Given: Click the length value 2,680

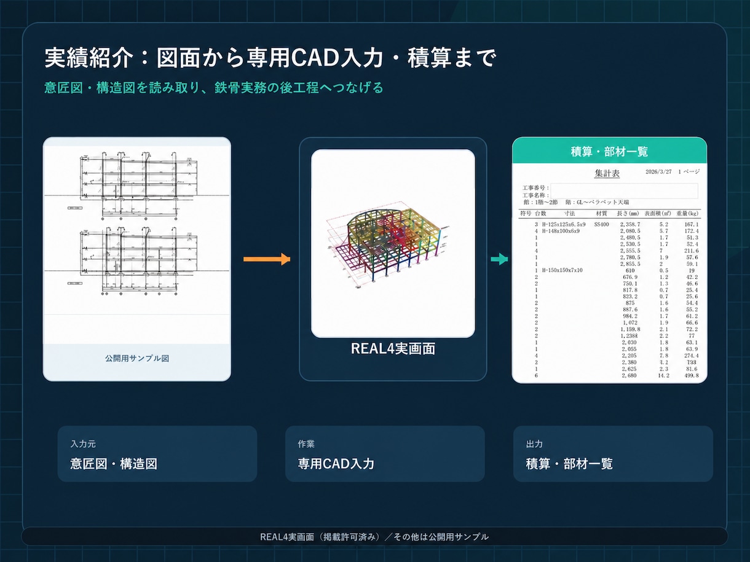Looking at the screenshot, I should click(x=630, y=375).
